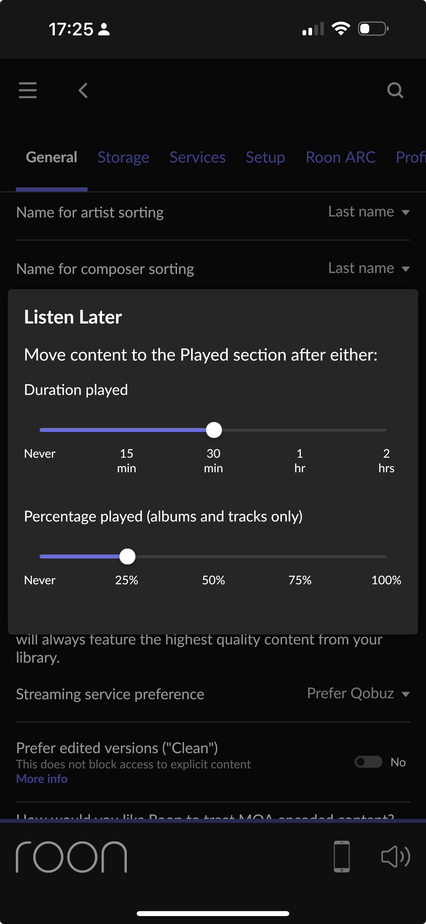Open the More info link

point(42,779)
